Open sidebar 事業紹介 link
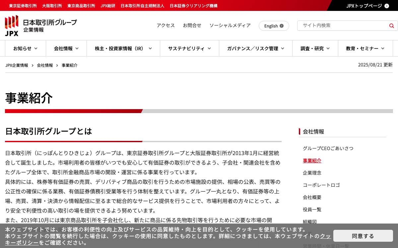This screenshot has width=398, height=248. coord(312,161)
